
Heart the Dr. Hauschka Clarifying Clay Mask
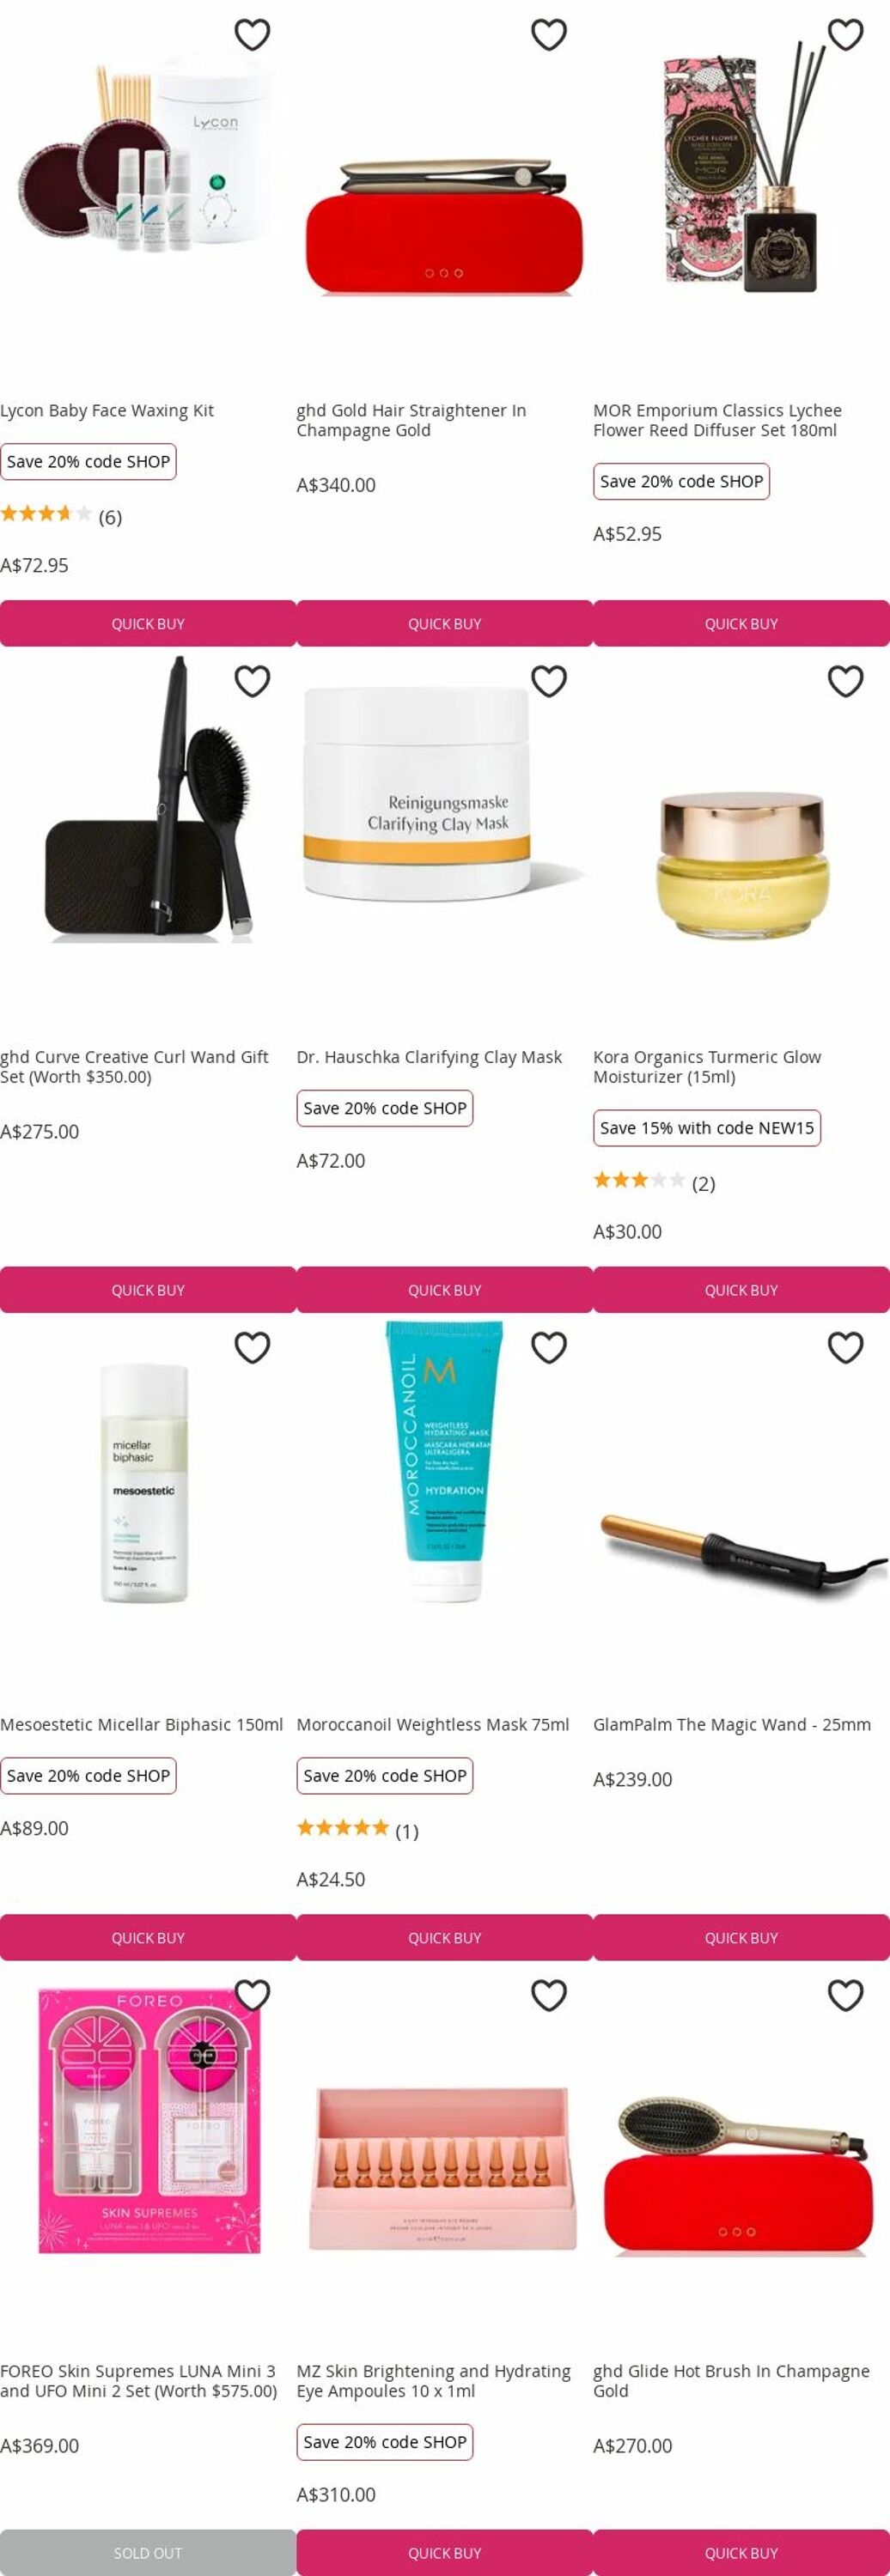[549, 681]
